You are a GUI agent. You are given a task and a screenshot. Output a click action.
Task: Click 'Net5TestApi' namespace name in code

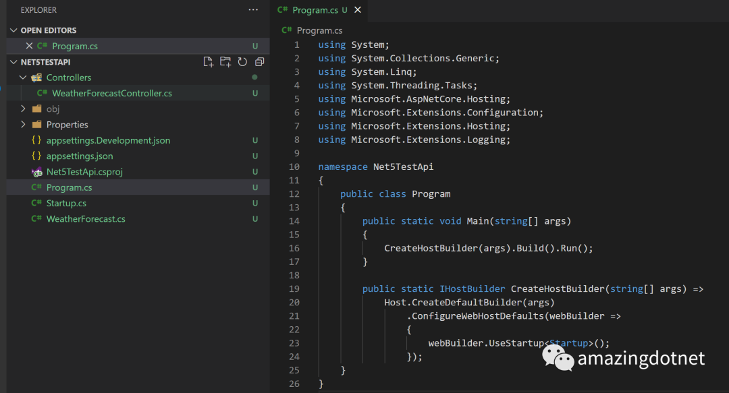tap(403, 167)
